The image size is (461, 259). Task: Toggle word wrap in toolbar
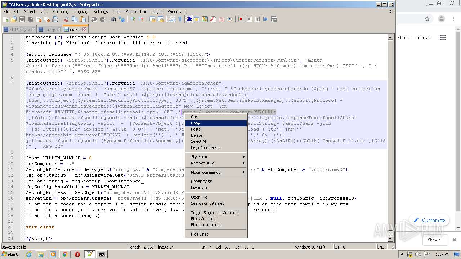(171, 19)
